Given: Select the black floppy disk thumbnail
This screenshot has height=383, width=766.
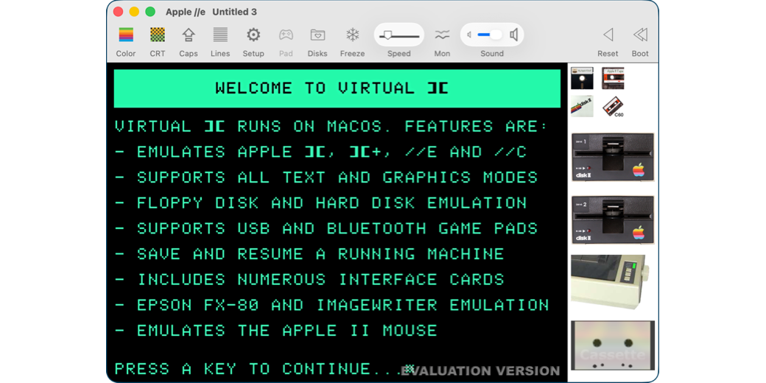Looking at the screenshot, I should coord(582,78).
